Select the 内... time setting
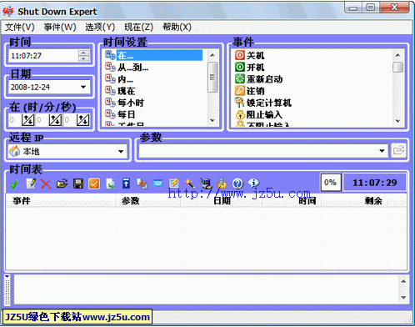Image resolution: width=415 pixels, height=327 pixels. pos(119,79)
